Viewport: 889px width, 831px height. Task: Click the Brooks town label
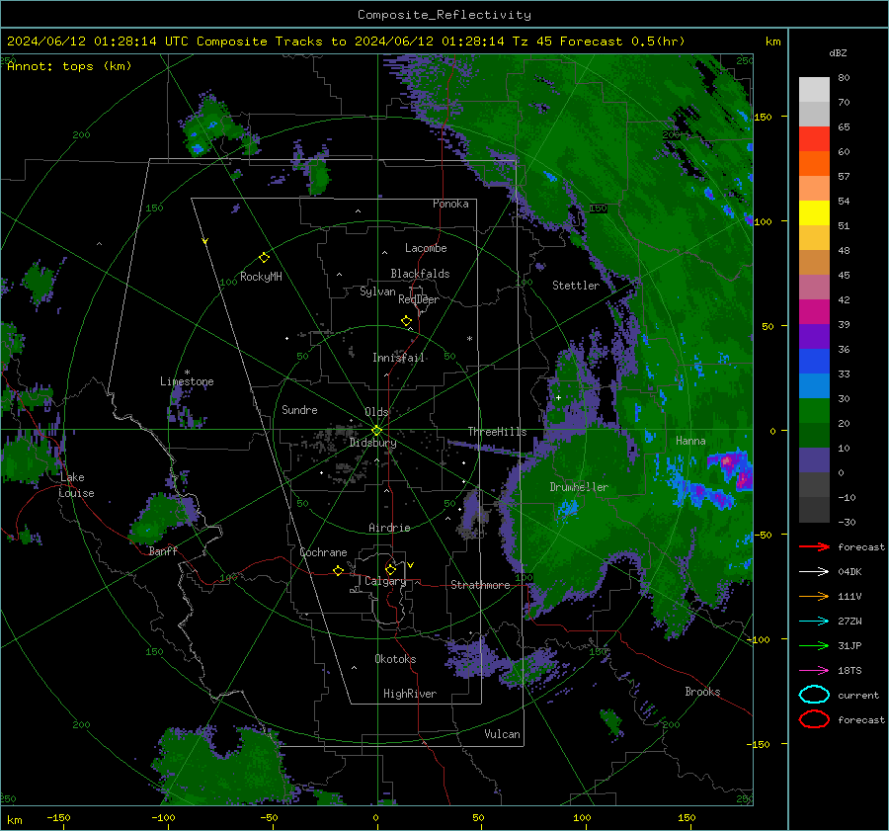(702, 692)
